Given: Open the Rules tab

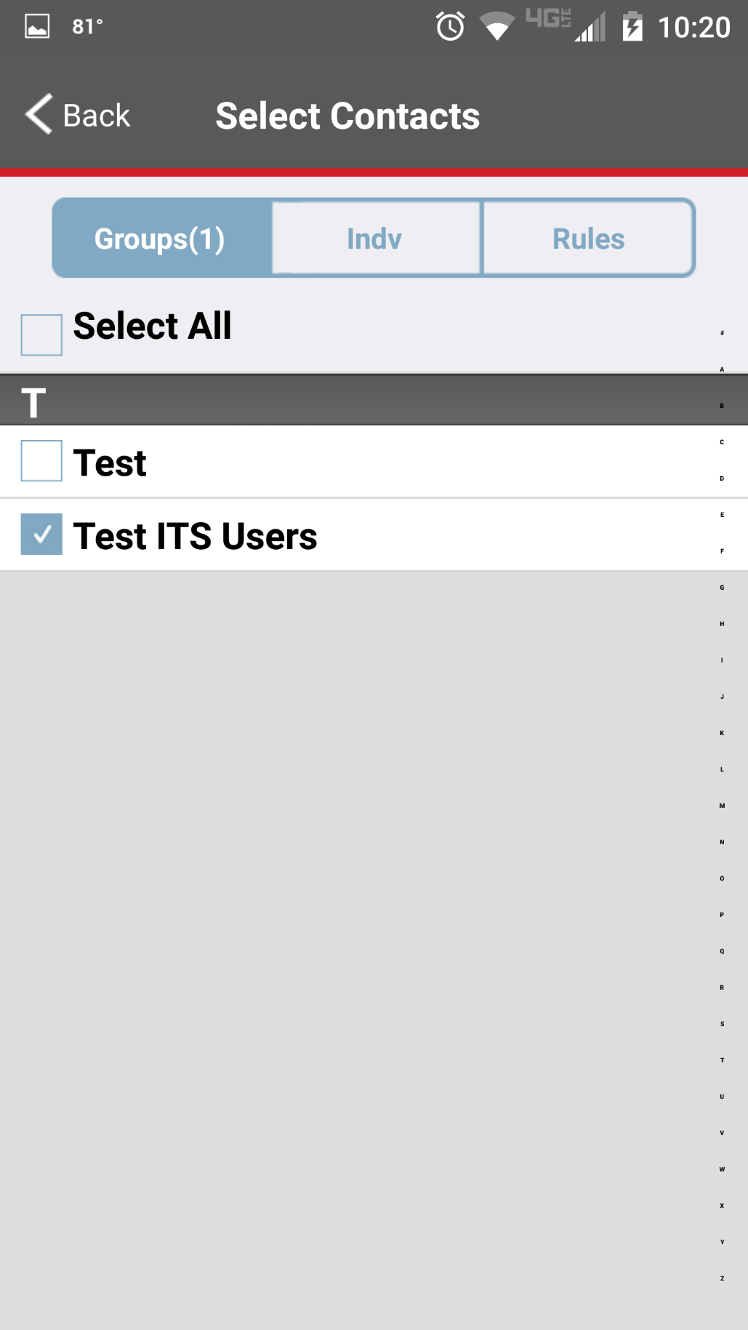Looking at the screenshot, I should click(x=588, y=239).
